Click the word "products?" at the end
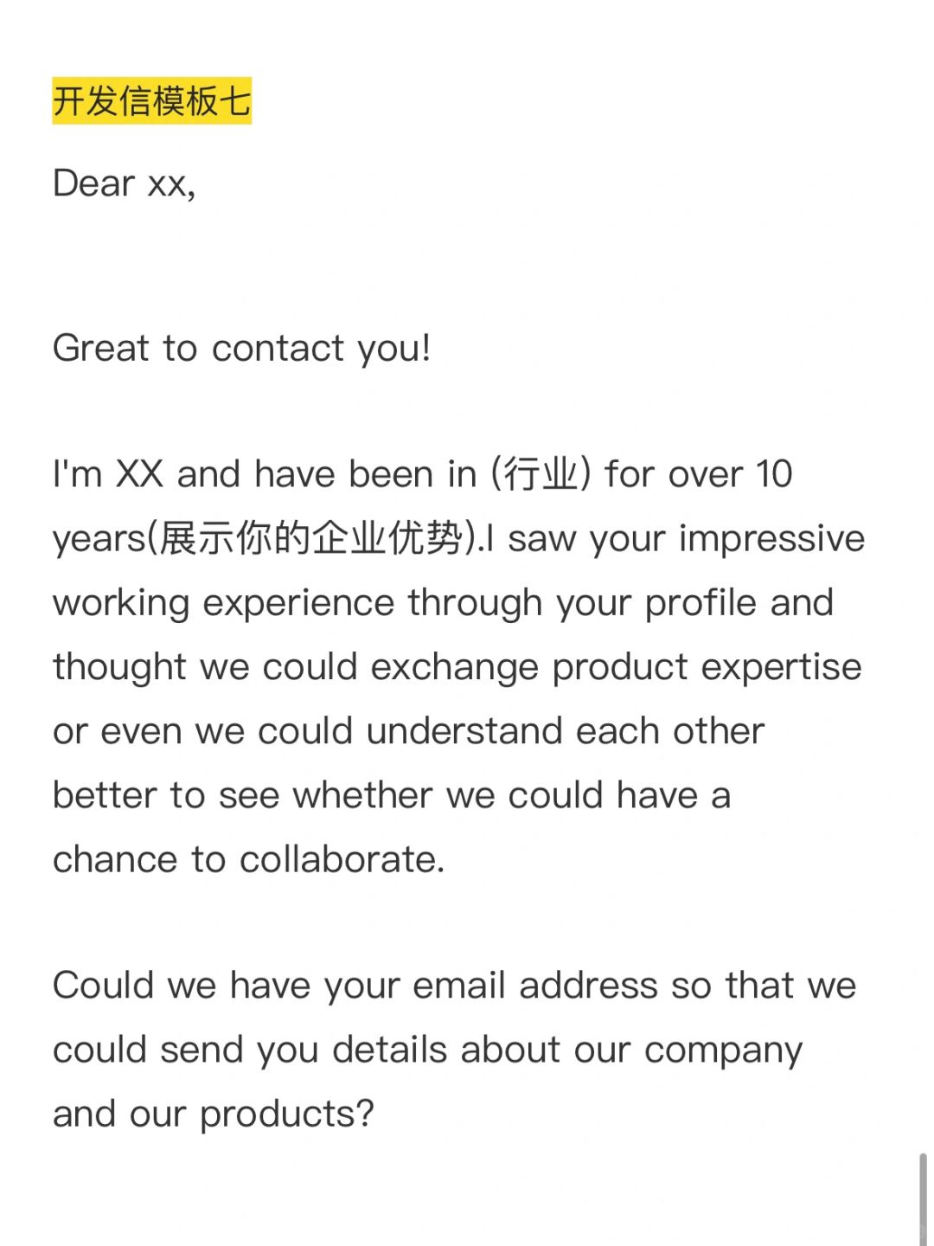Image resolution: width=934 pixels, height=1246 pixels. pos(287,1114)
